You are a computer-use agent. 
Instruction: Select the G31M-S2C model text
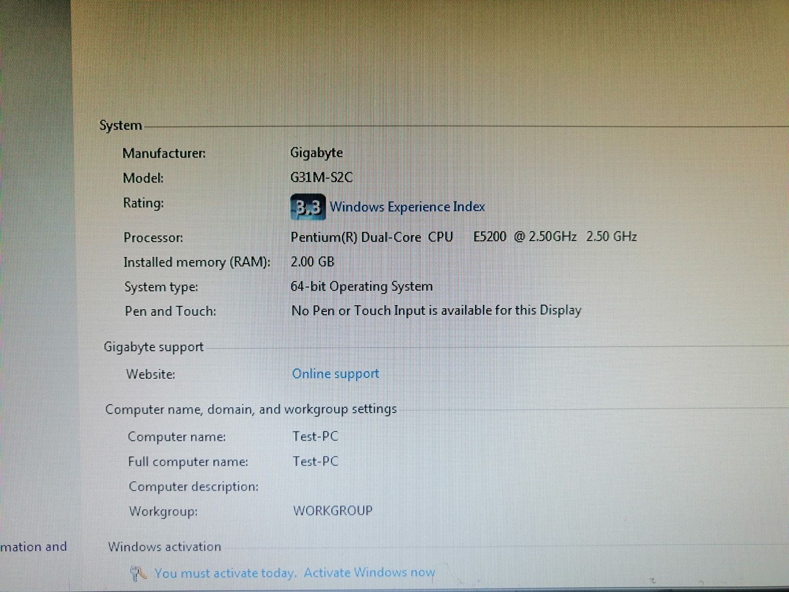point(321,178)
